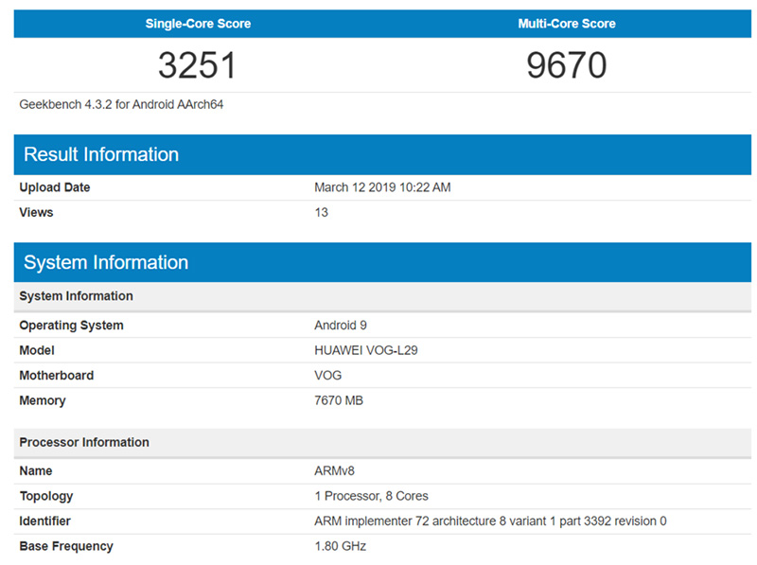Select the single-core score value 3251
The image size is (757, 565).
click(x=197, y=65)
